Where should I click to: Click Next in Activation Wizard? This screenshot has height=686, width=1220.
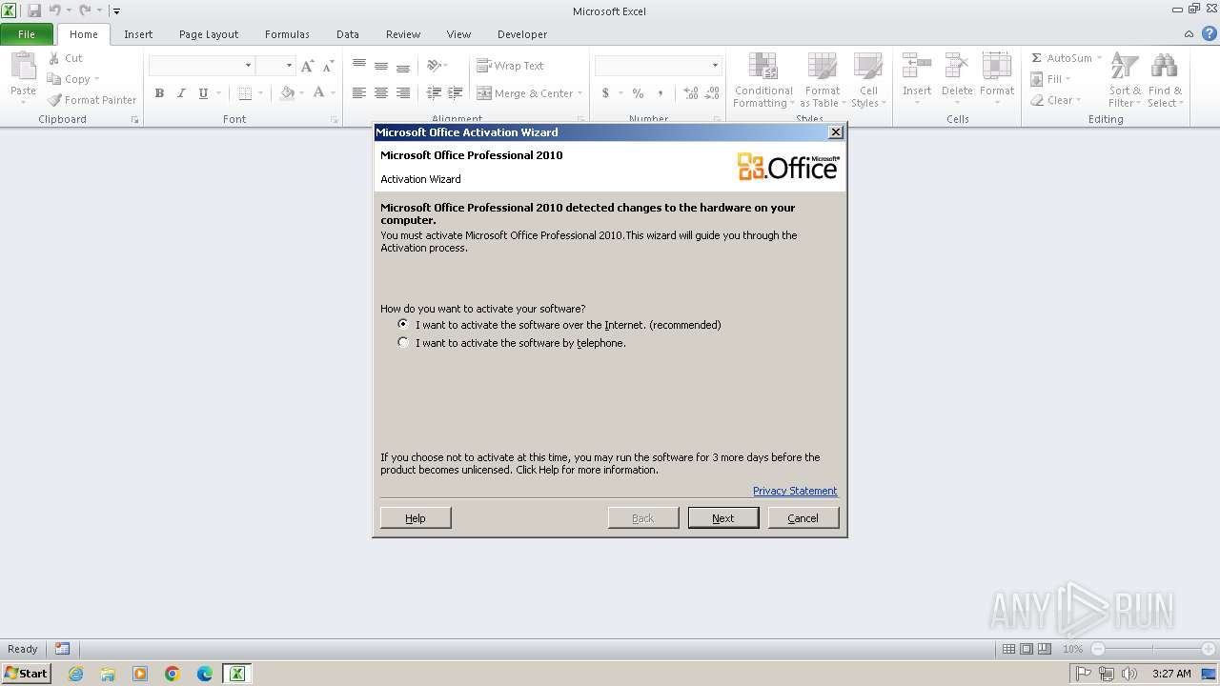(x=723, y=517)
